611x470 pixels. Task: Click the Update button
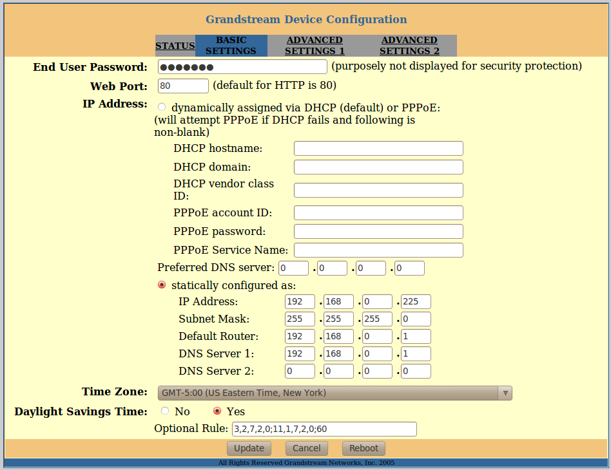[249, 448]
